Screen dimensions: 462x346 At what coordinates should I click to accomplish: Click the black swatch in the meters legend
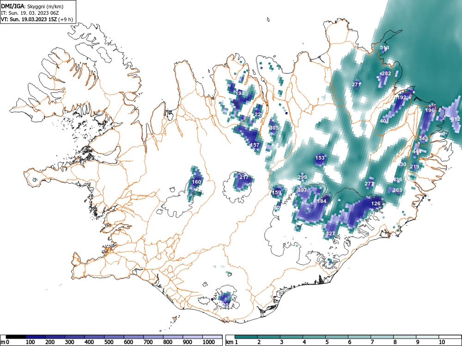pyautogui.click(x=16, y=337)
